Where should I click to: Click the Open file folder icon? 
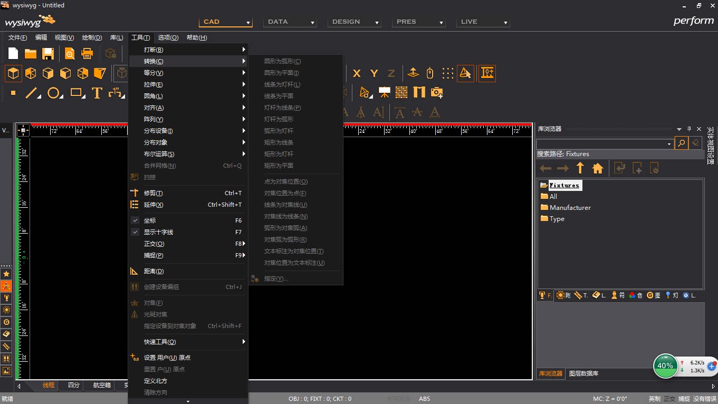31,53
